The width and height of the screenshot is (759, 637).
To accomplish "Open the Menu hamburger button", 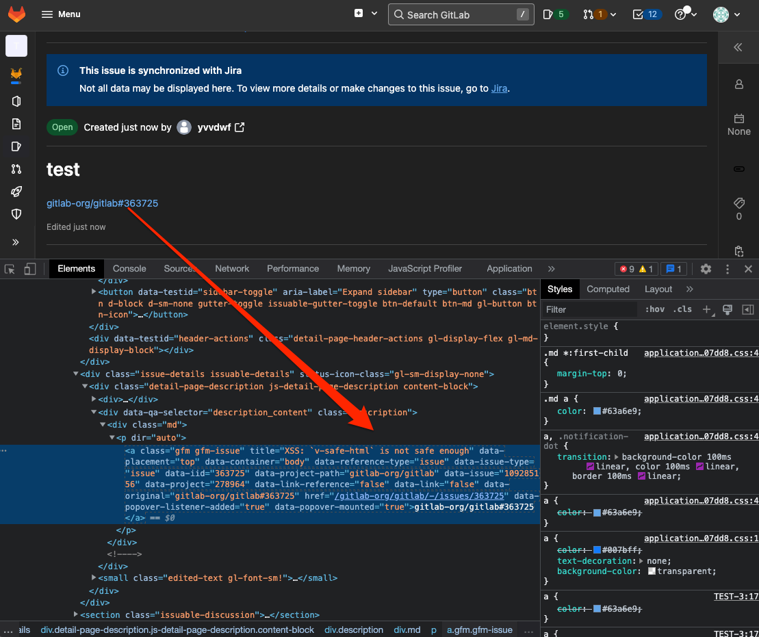I will pyautogui.click(x=60, y=14).
